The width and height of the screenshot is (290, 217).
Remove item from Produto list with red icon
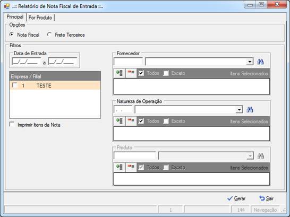[x=131, y=167]
